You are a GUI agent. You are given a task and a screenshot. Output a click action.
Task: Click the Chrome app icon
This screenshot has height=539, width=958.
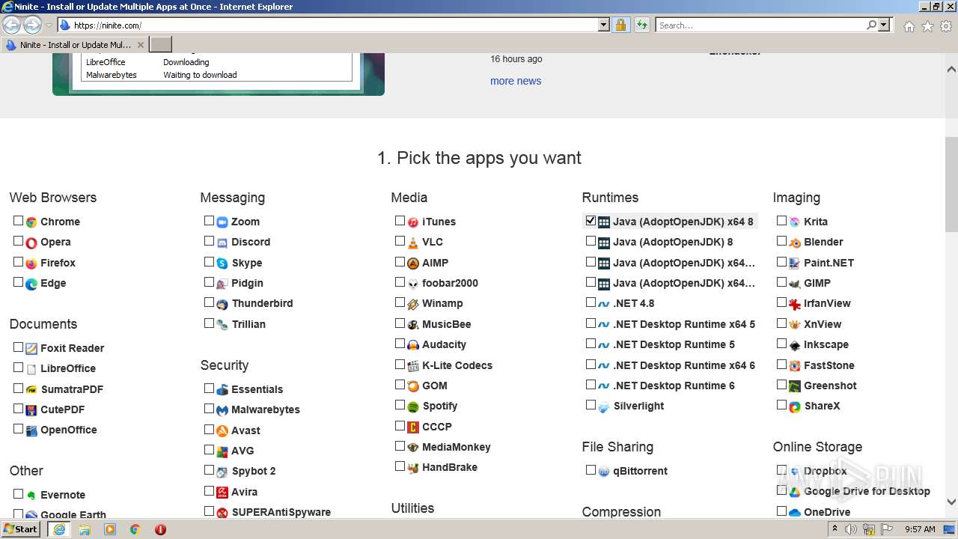pyautogui.click(x=31, y=222)
